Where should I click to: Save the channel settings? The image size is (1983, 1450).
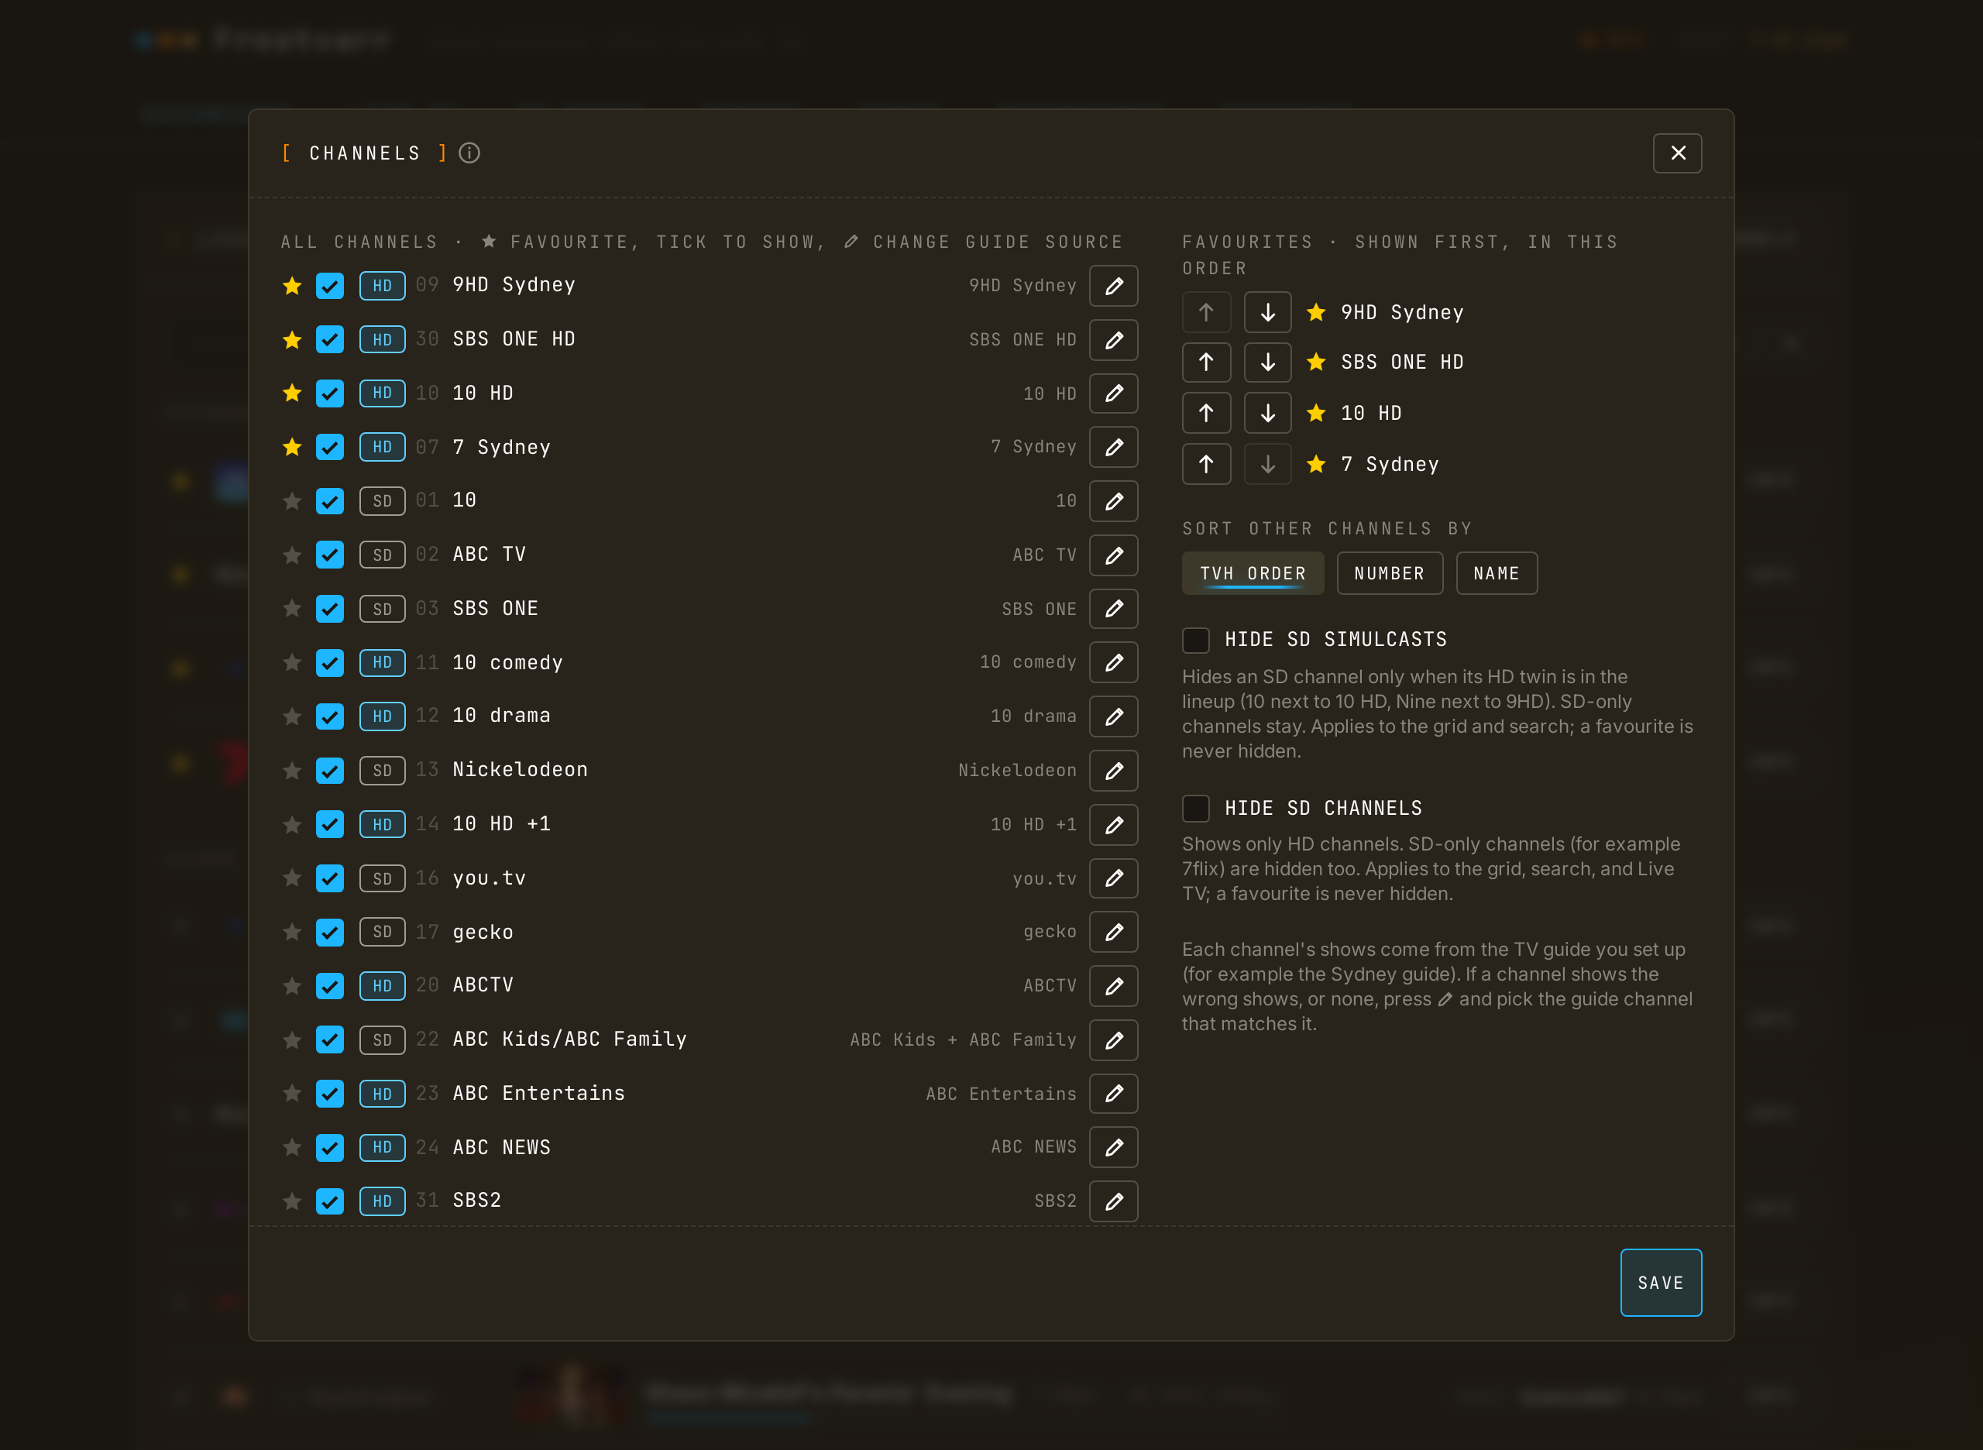point(1661,1283)
